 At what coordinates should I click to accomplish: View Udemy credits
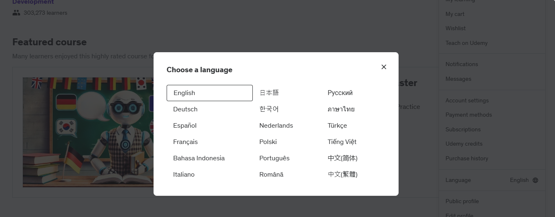click(x=464, y=144)
